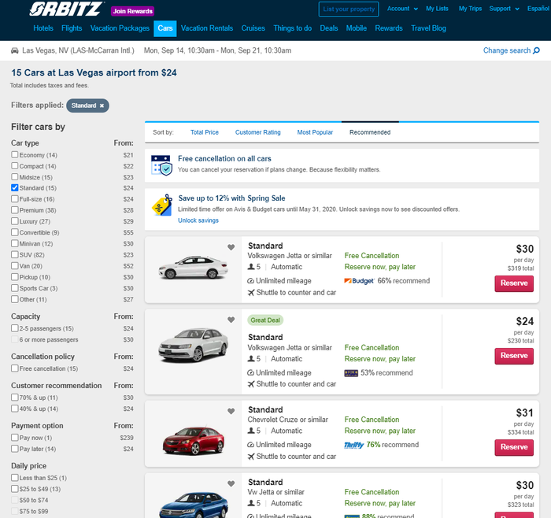
Task: Check the Economy (14) car type
Action: coord(15,154)
